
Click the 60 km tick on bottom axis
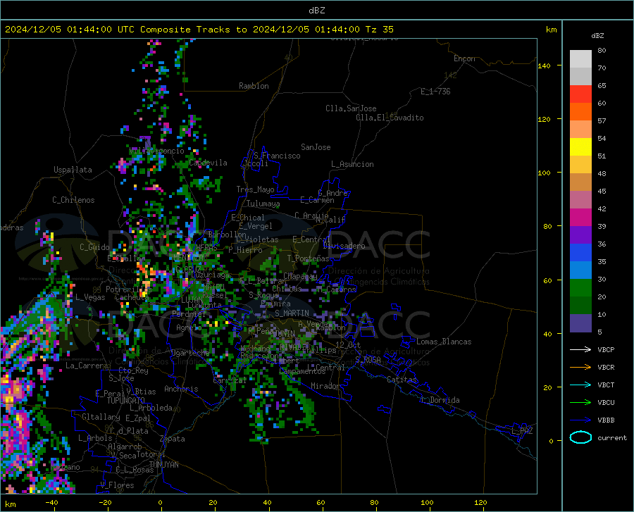click(x=321, y=502)
